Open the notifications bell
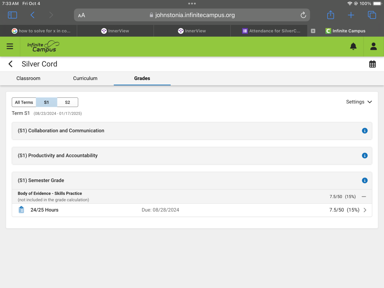This screenshot has width=384, height=288. tap(353, 46)
